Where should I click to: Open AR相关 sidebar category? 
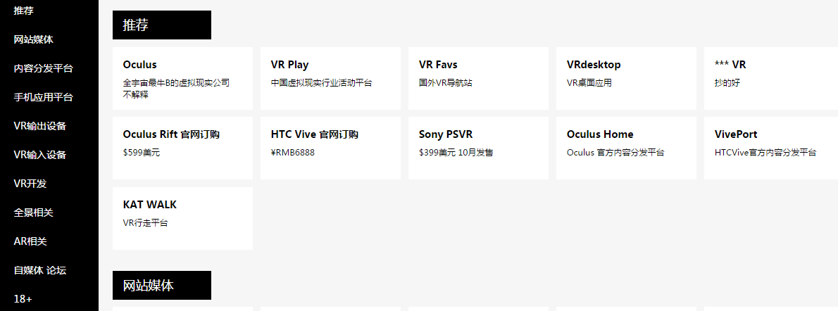coord(30,241)
